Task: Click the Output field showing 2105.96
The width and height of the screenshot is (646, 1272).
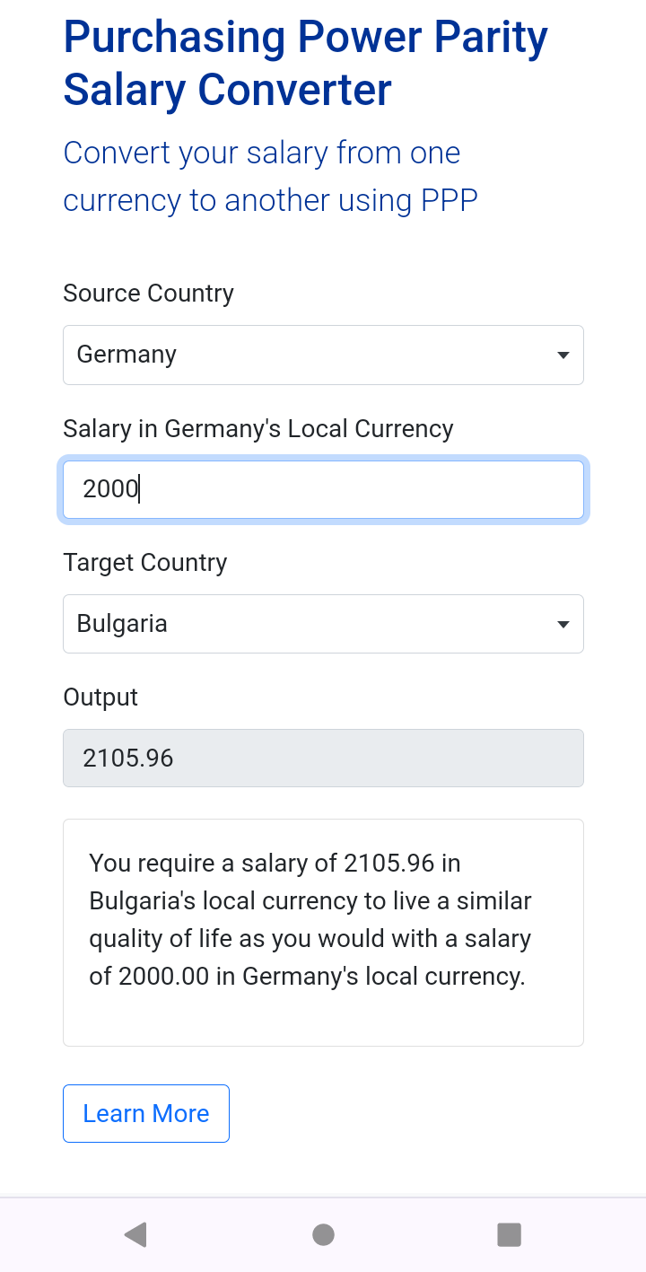Action: (x=323, y=759)
